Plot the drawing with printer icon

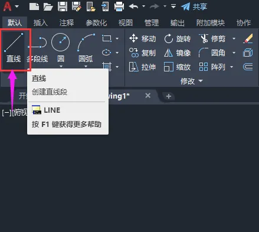click(119, 6)
